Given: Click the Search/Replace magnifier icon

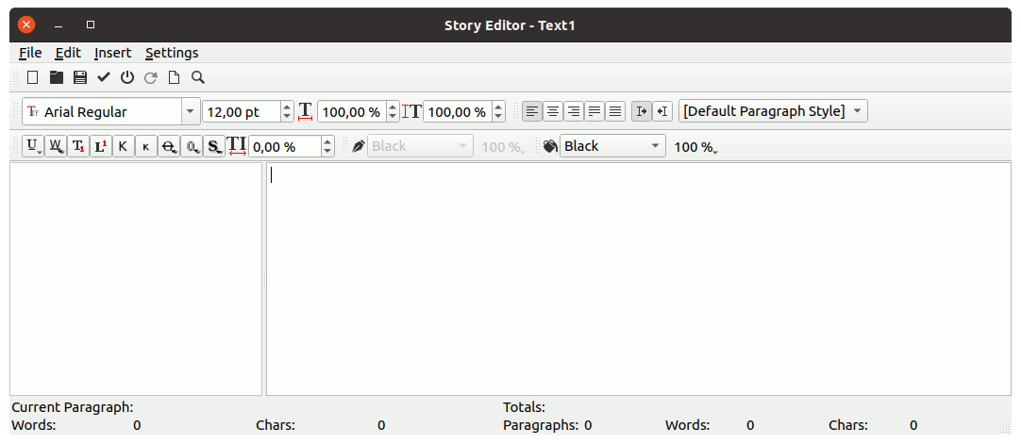Looking at the screenshot, I should click(x=198, y=77).
